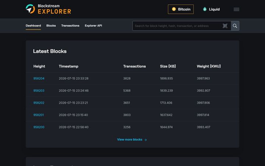Click the Weight (KWU) column header
265x166 pixels.
point(209,66)
